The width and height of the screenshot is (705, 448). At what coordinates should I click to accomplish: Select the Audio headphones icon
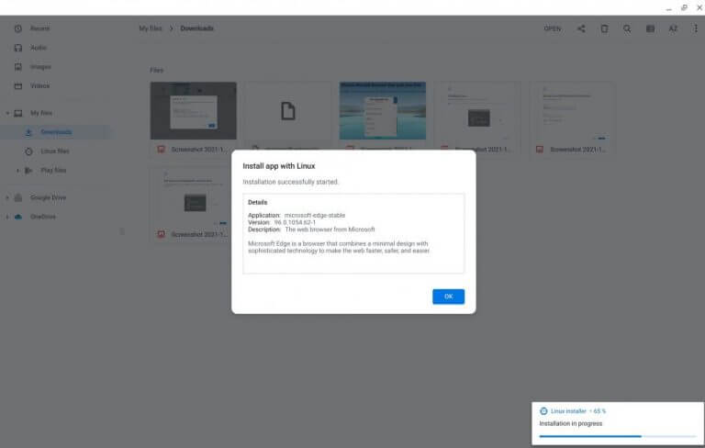pos(18,48)
